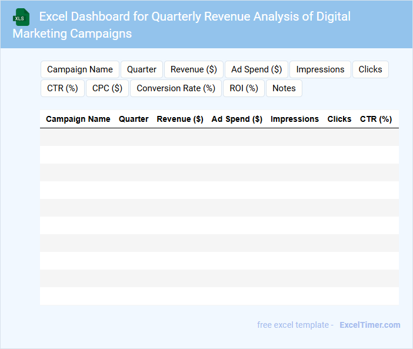This screenshot has height=349, width=413.
Task: Select the CPC ($) tag
Action: coord(107,88)
